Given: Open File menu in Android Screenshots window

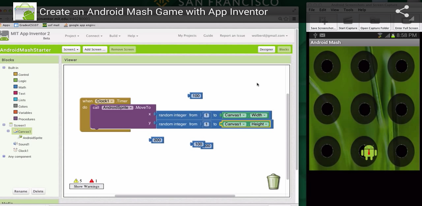Looking at the screenshot, I should click(x=312, y=9).
